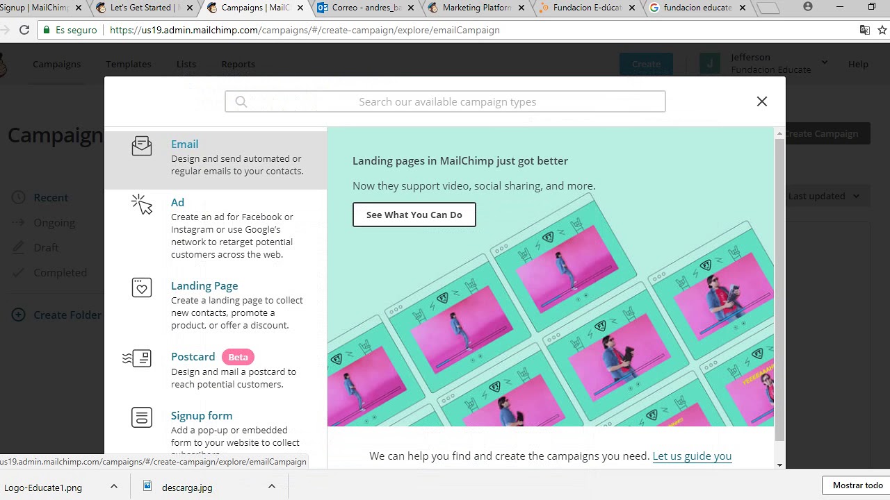Expand options for descarga.jpg download
The height and width of the screenshot is (500, 890).
272,487
